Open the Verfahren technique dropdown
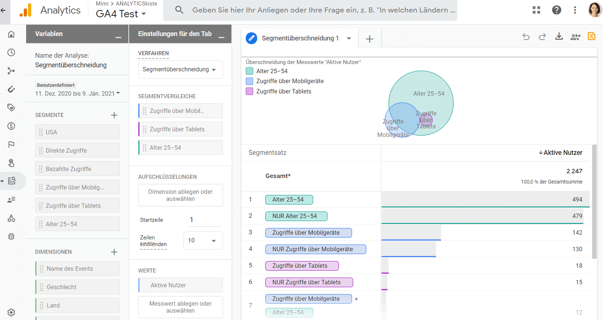Screen dimensions: 603x320 [x=180, y=70]
